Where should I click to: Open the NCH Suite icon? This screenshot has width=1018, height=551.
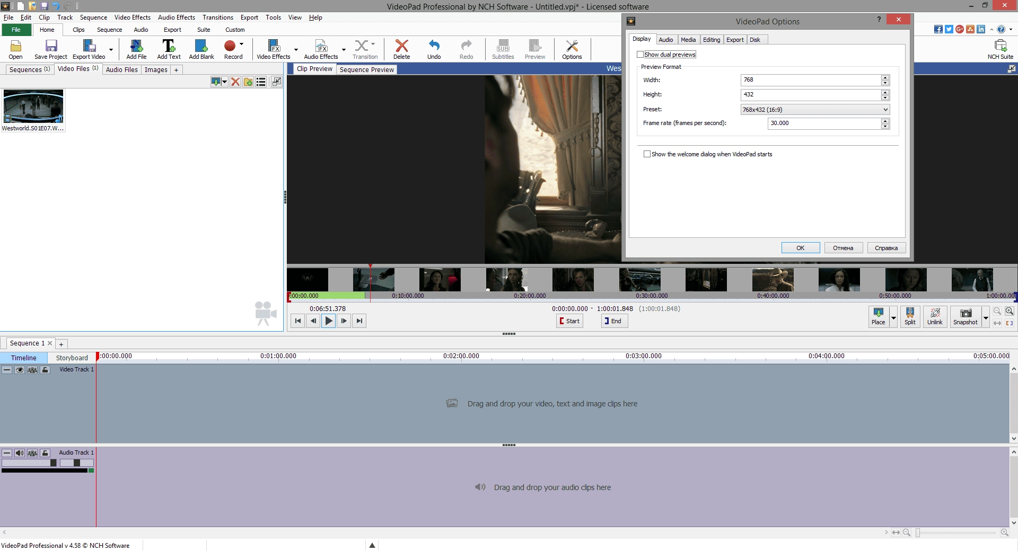pyautogui.click(x=1000, y=49)
